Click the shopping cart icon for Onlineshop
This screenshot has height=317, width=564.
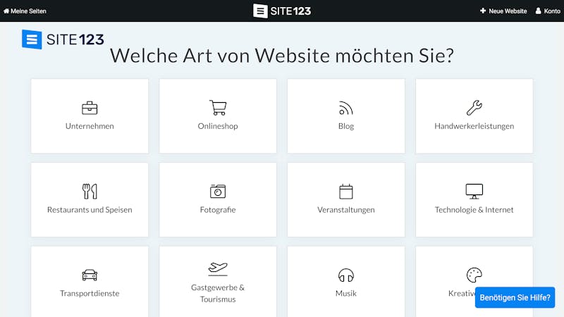coord(218,108)
